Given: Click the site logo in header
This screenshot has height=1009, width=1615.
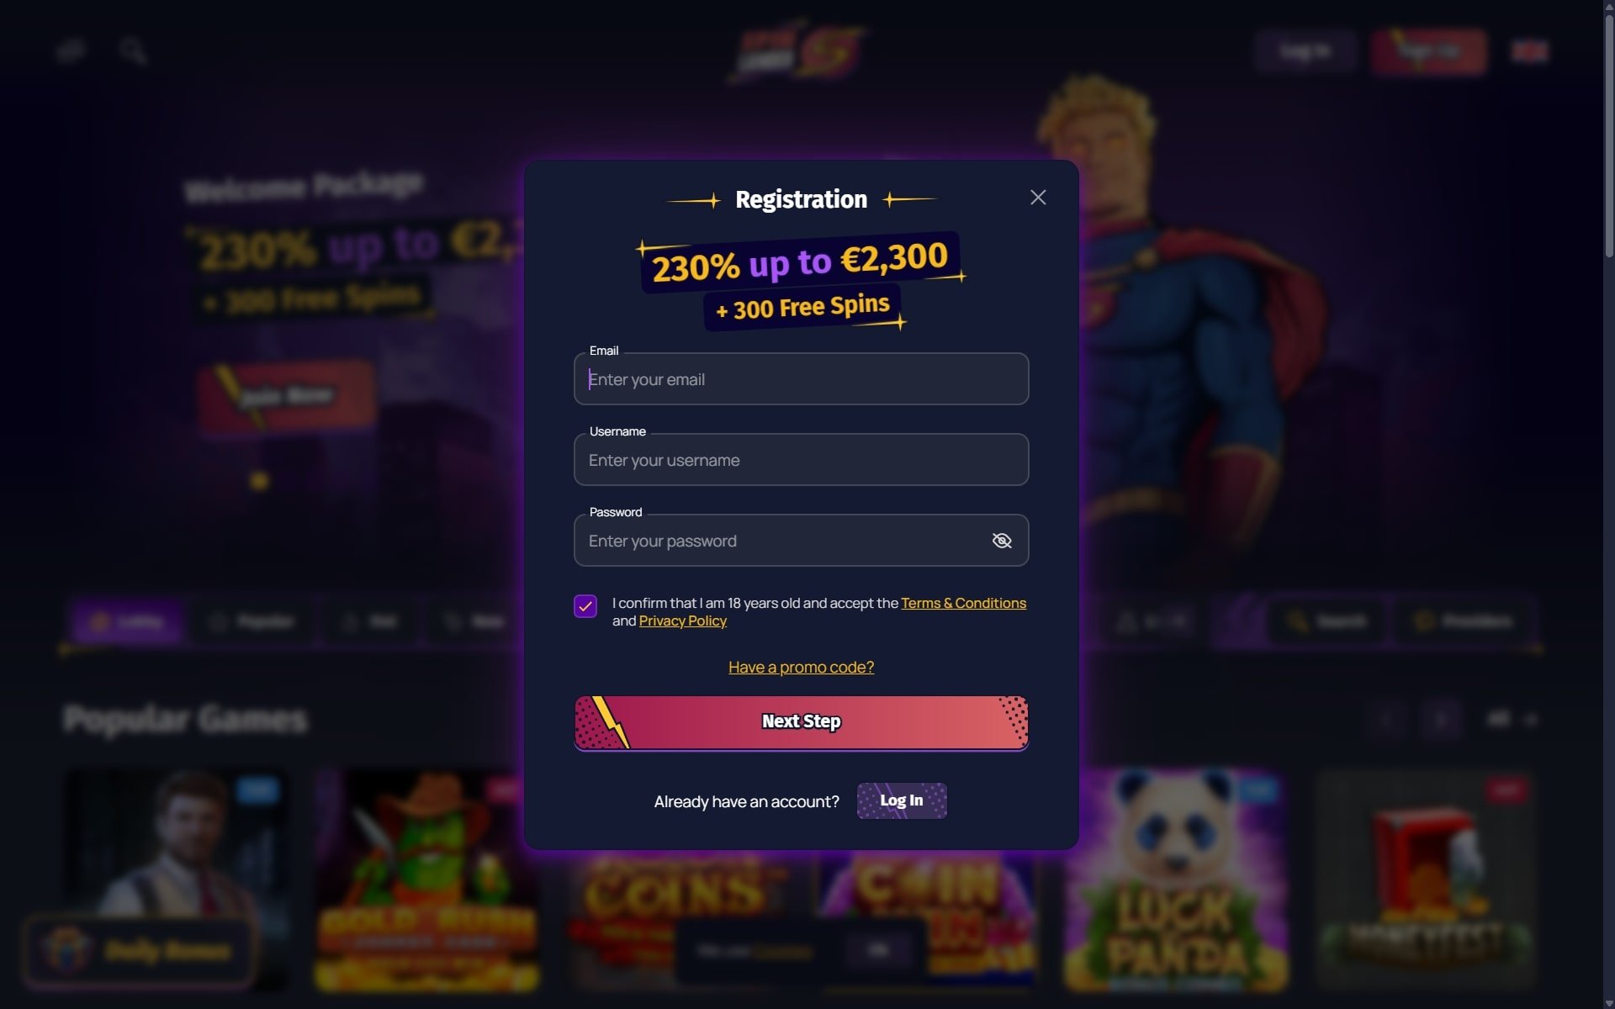Looking at the screenshot, I should pyautogui.click(x=799, y=50).
